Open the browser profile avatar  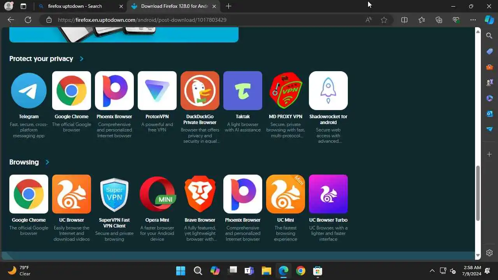point(9,6)
